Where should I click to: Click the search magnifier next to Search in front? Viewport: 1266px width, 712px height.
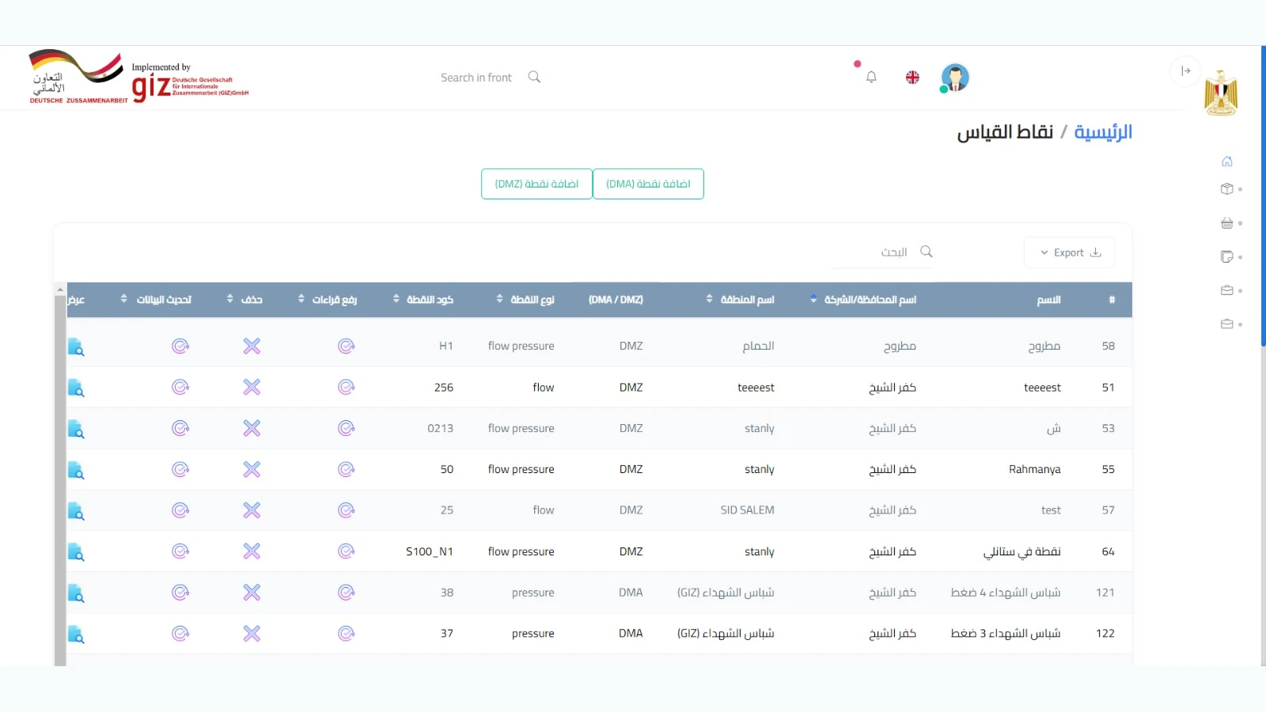(x=534, y=77)
